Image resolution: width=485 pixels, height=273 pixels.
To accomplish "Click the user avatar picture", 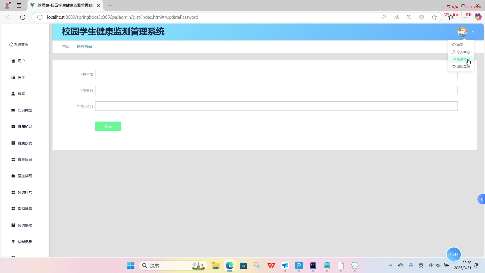I will [x=462, y=32].
